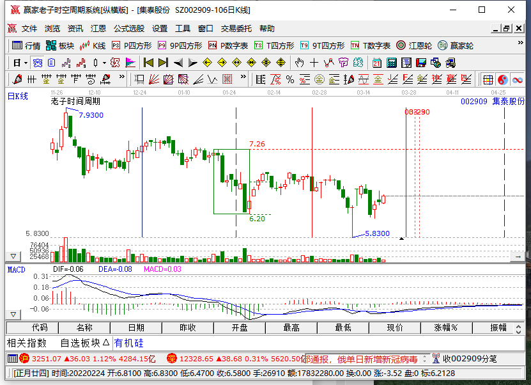Open the 板块 sector view
The height and width of the screenshot is (385, 531).
tap(60, 45)
